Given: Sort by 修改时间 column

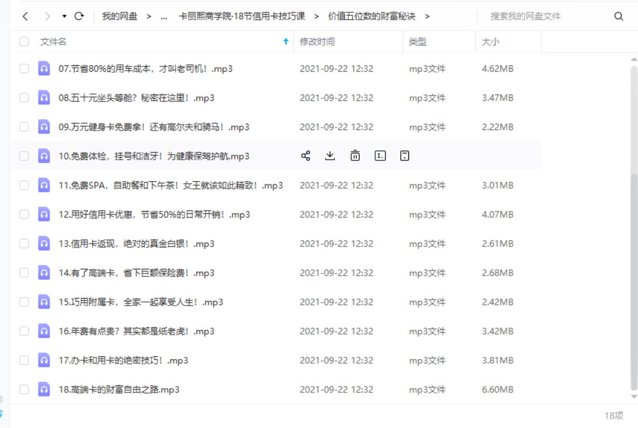Looking at the screenshot, I should pos(317,41).
